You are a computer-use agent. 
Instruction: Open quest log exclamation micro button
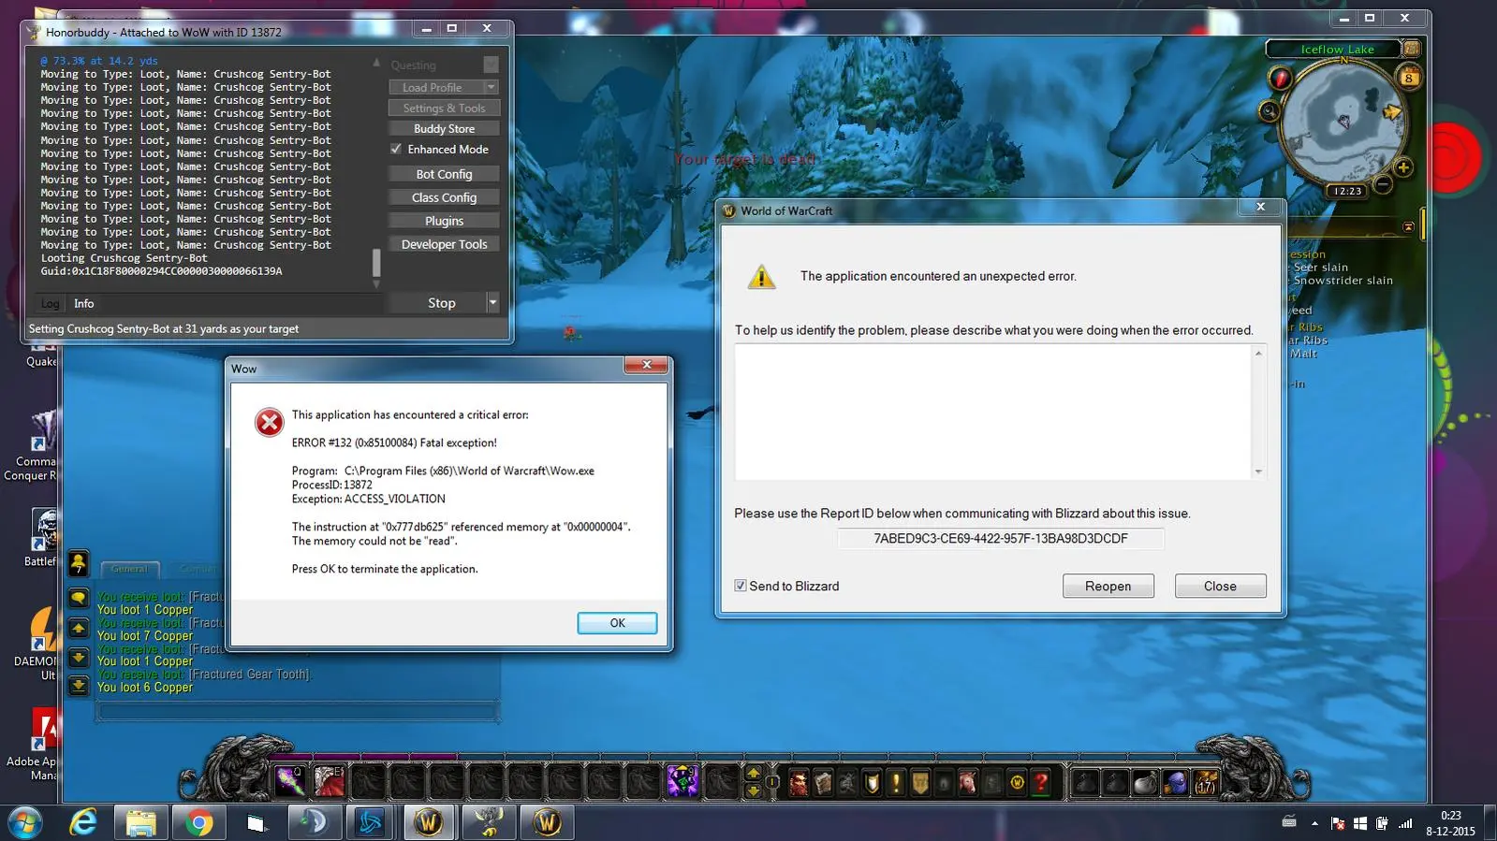pos(896,782)
